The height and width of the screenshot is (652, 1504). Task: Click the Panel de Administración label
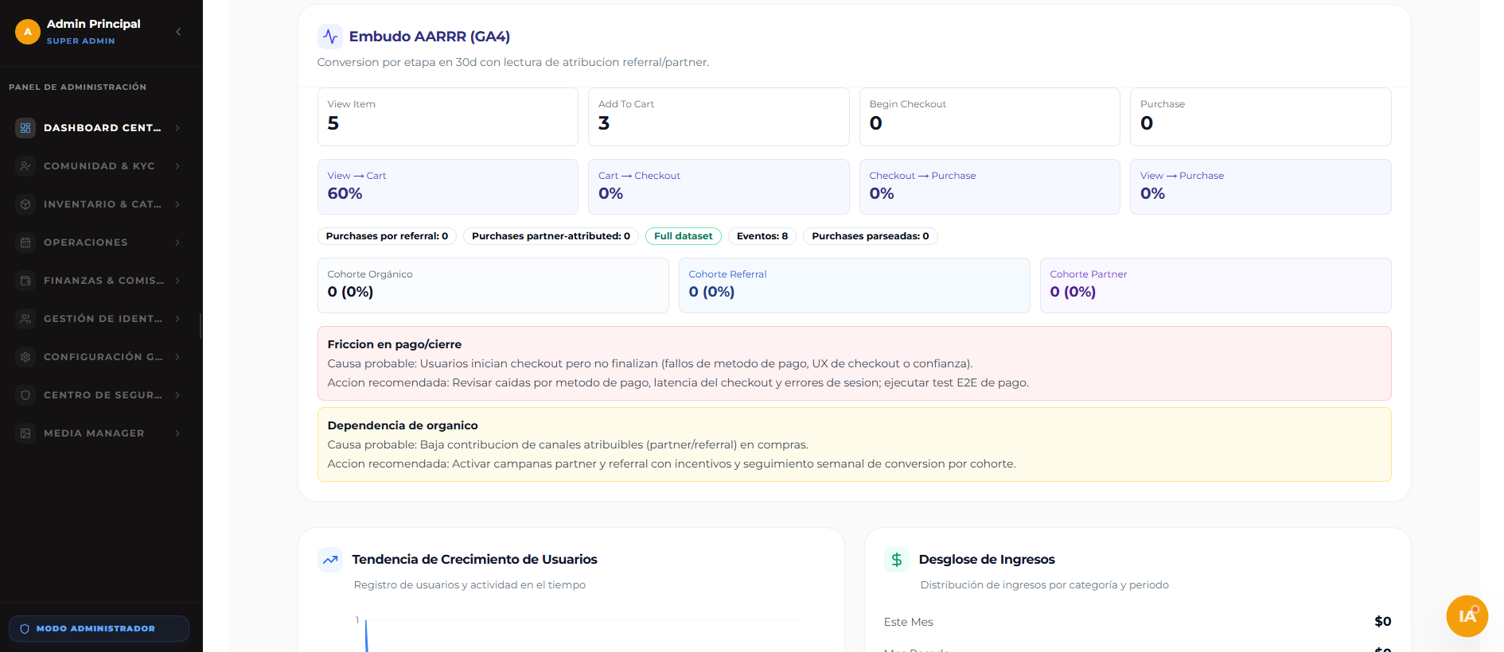78,87
